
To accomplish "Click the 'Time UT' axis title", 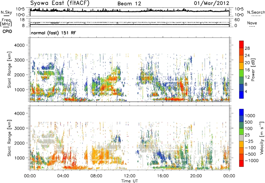I will (x=130, y=181).
